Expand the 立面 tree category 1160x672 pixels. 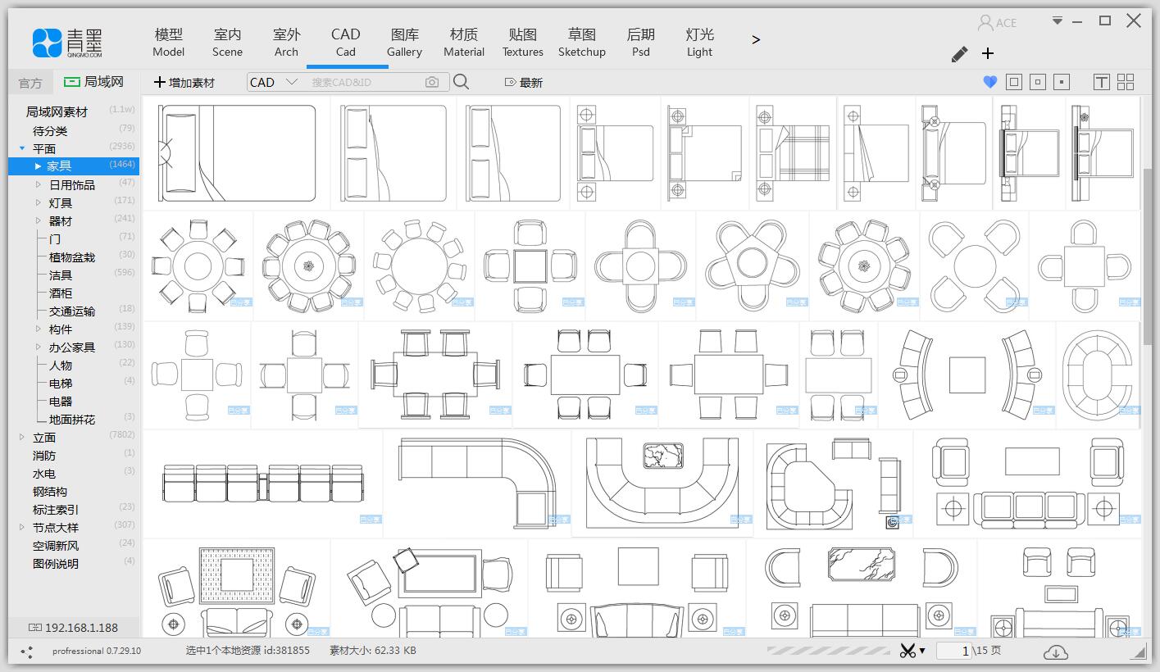(22, 438)
